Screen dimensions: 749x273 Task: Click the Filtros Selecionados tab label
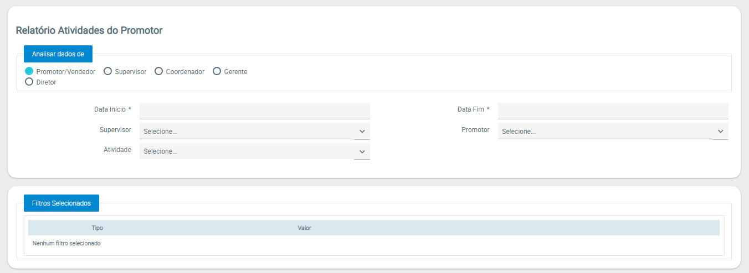tap(61, 203)
